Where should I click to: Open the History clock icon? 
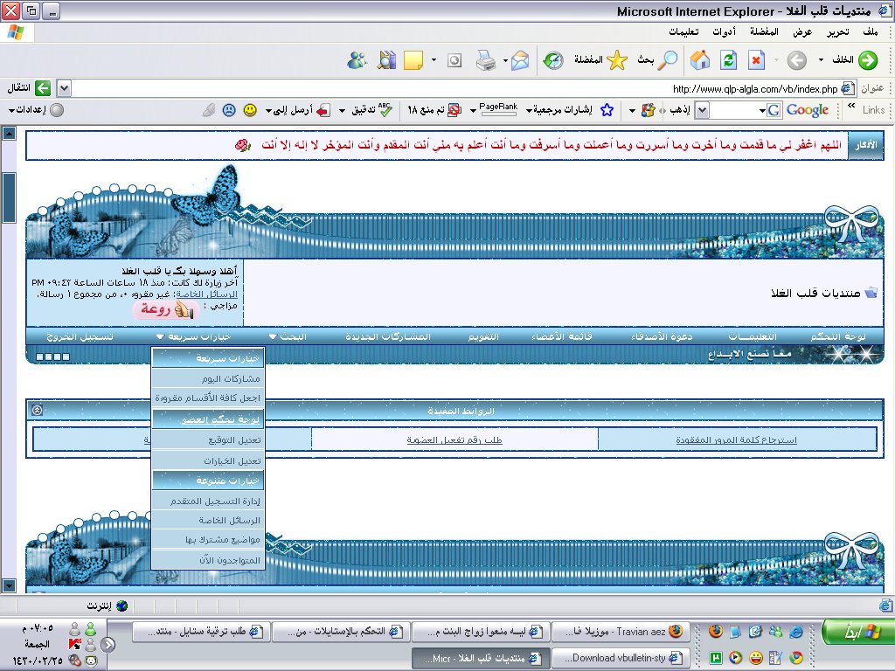(553, 60)
